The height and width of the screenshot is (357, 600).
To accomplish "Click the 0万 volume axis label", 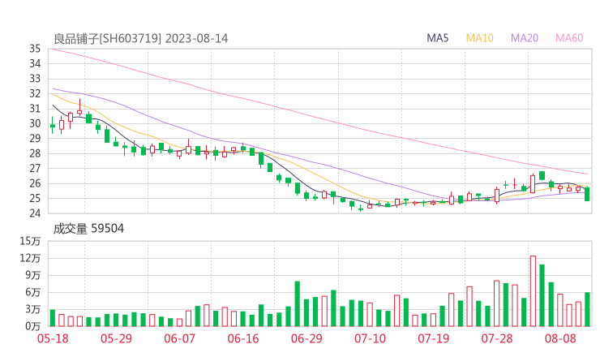I will point(33,326).
